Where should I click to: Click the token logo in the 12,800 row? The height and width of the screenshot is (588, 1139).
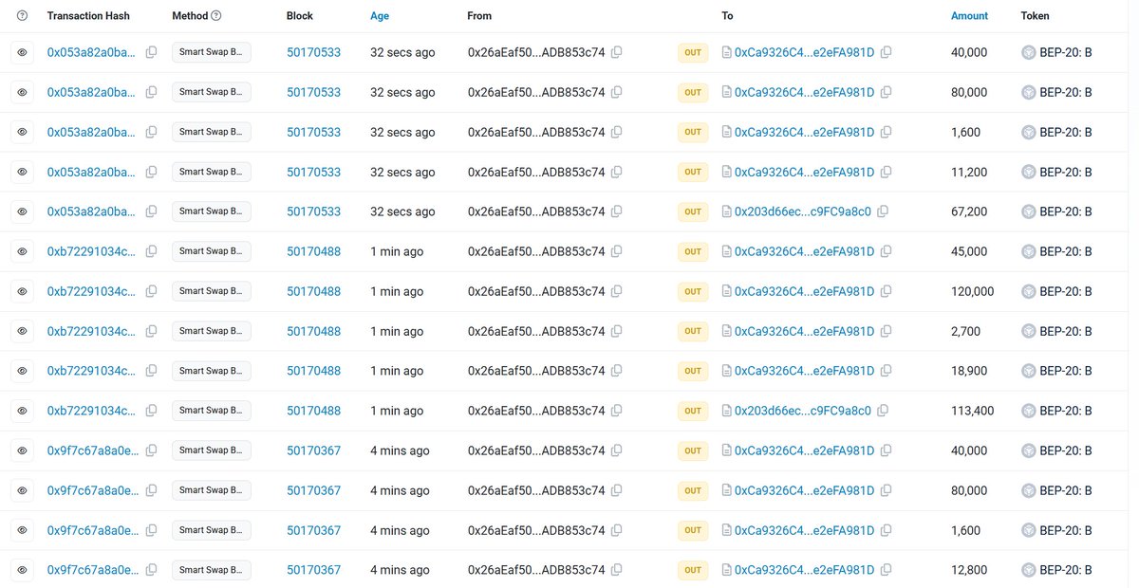click(x=1028, y=571)
